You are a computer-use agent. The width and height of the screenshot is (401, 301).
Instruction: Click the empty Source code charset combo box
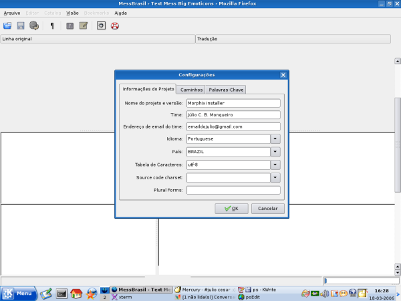coord(229,178)
